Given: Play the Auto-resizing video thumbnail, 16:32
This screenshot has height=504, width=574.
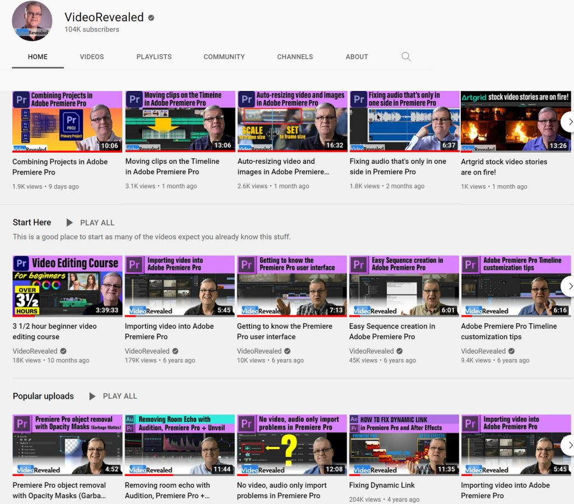Looking at the screenshot, I should pos(292,121).
